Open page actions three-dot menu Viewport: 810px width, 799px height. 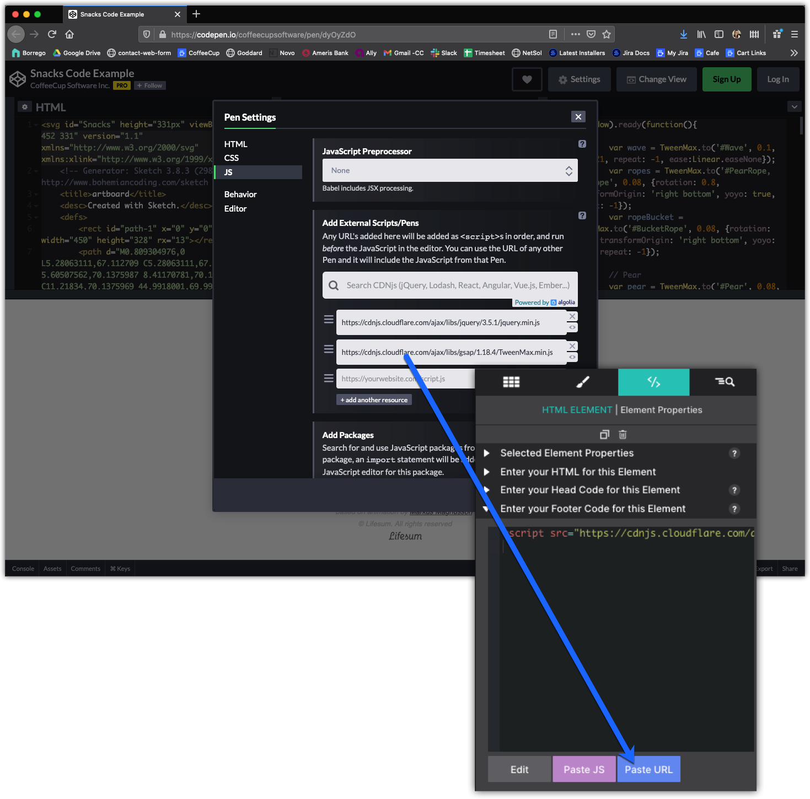pos(576,34)
